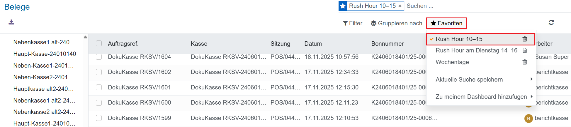Click the download export icon
Viewport: 571px width, 127px height.
11,22
